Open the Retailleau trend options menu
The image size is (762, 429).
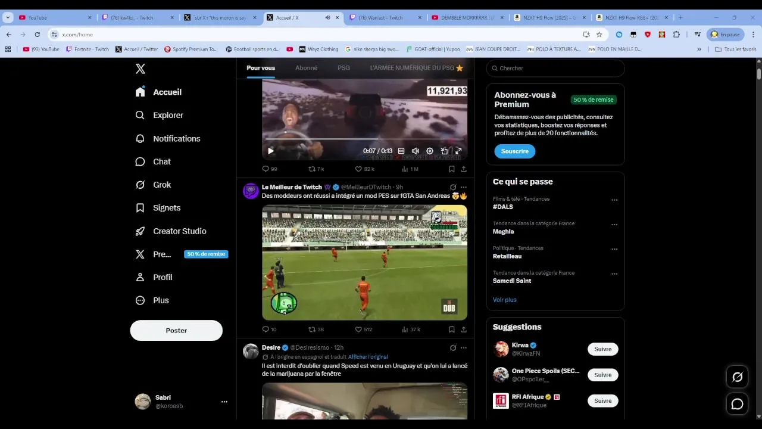pos(614,250)
